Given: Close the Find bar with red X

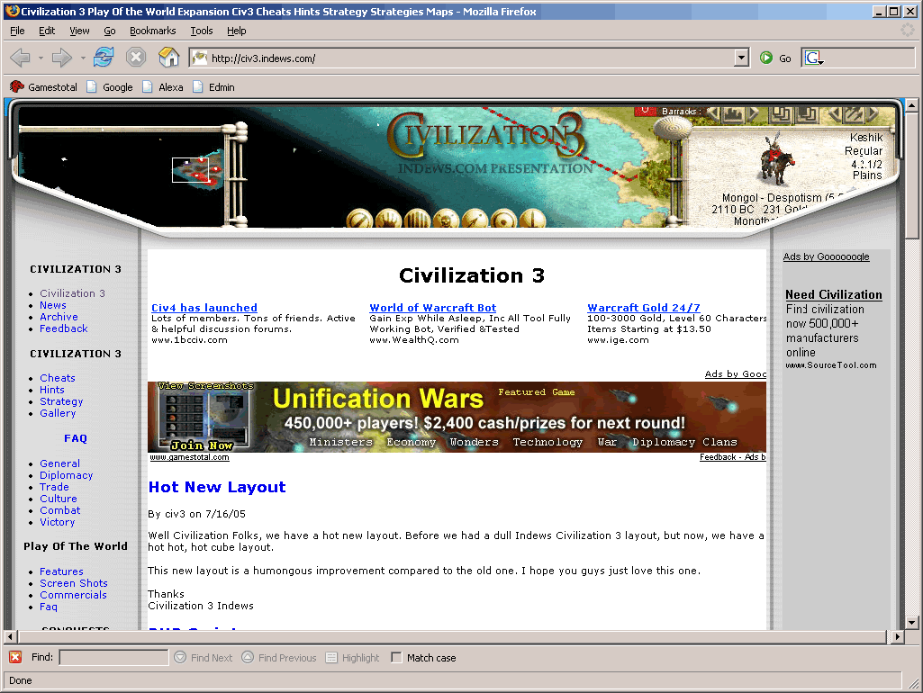Looking at the screenshot, I should tap(15, 658).
